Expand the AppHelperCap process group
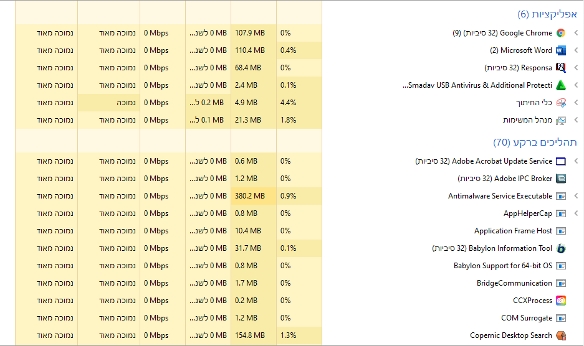 click(576, 213)
